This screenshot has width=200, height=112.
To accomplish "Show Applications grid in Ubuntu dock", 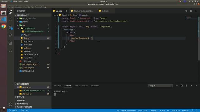I will [x=3, y=109].
